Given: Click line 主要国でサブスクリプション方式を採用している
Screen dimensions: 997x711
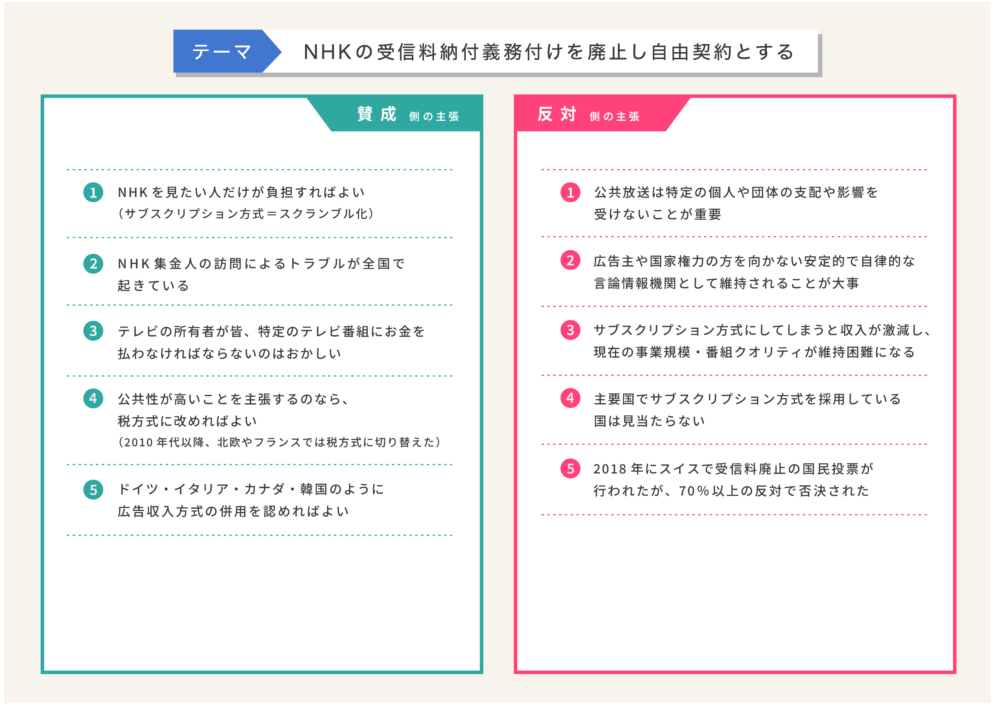Looking at the screenshot, I should pos(747,399).
